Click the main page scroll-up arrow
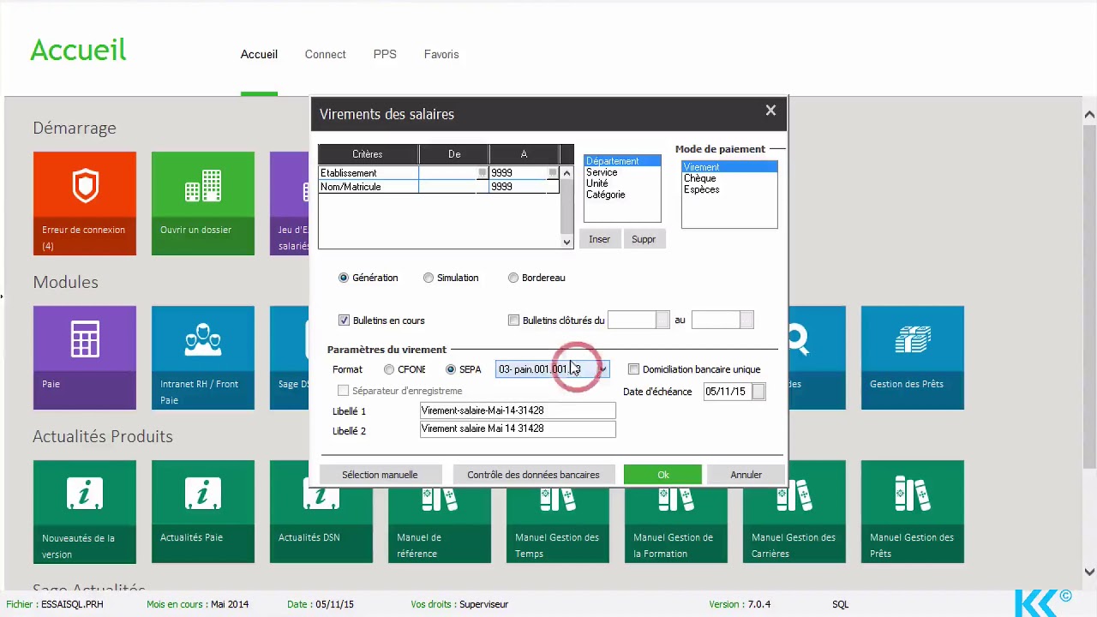Image resolution: width=1097 pixels, height=617 pixels. click(x=1089, y=115)
